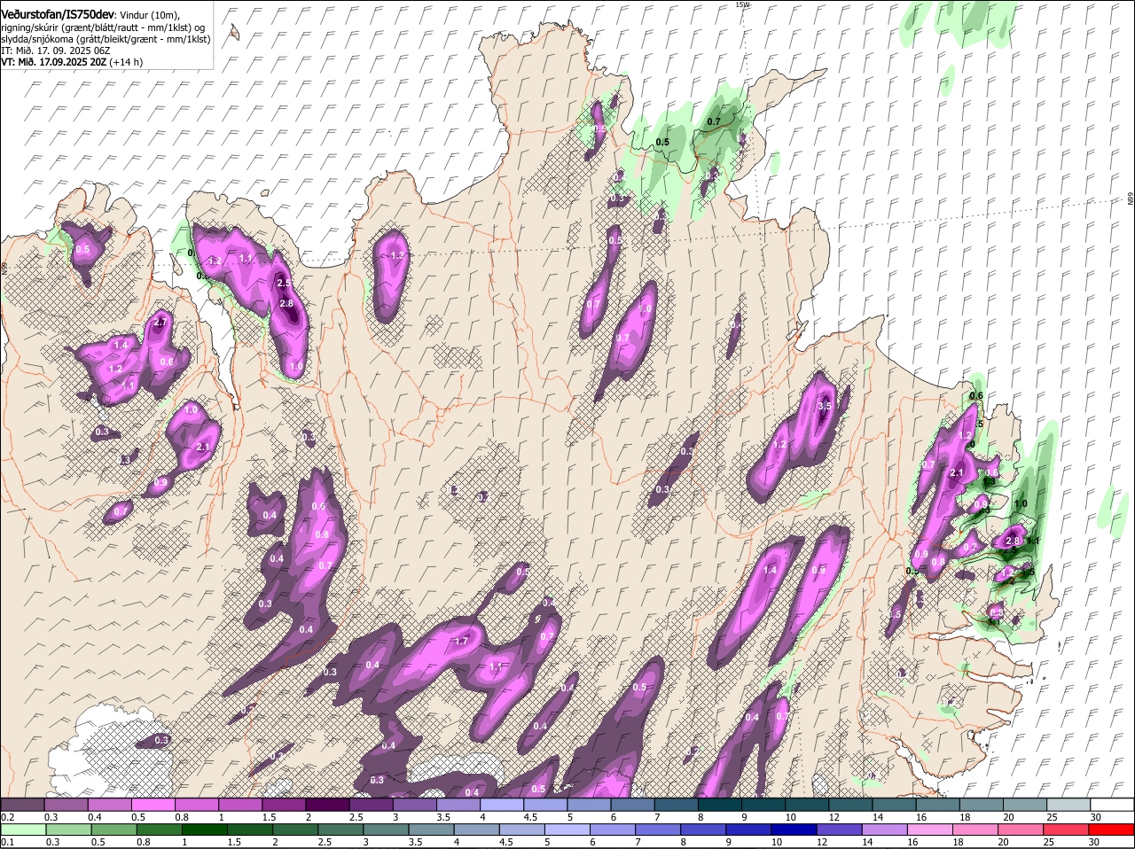Click the 1.3 value in the north-central purple oval
This screenshot has height=849, width=1135.
pos(397,256)
